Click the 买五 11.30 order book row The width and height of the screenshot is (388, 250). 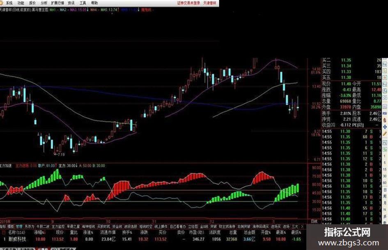[x=351, y=78]
